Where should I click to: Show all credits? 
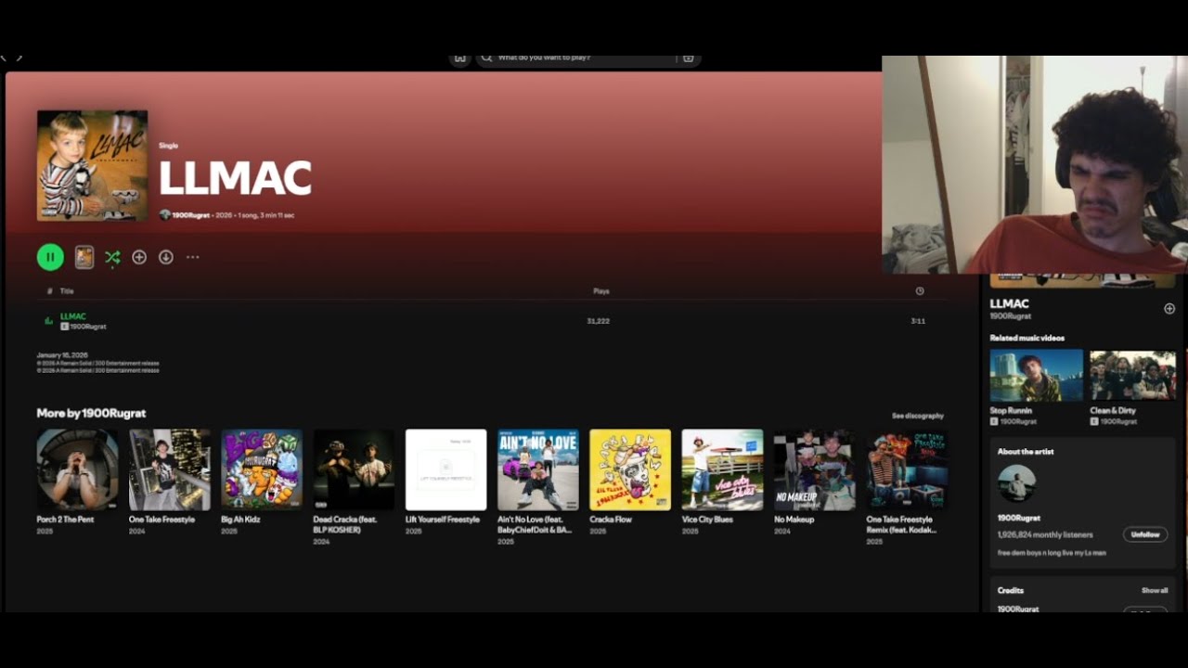[1155, 590]
